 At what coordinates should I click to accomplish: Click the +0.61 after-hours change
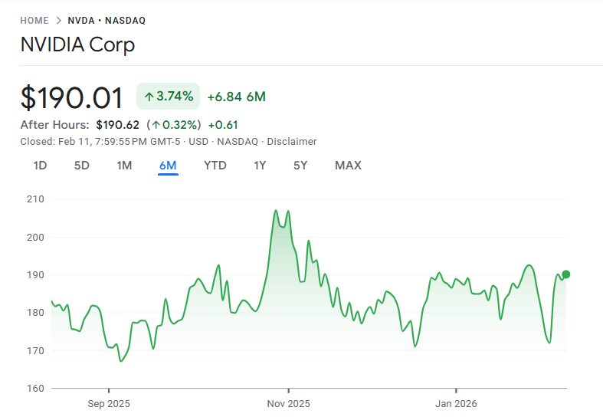click(x=223, y=125)
